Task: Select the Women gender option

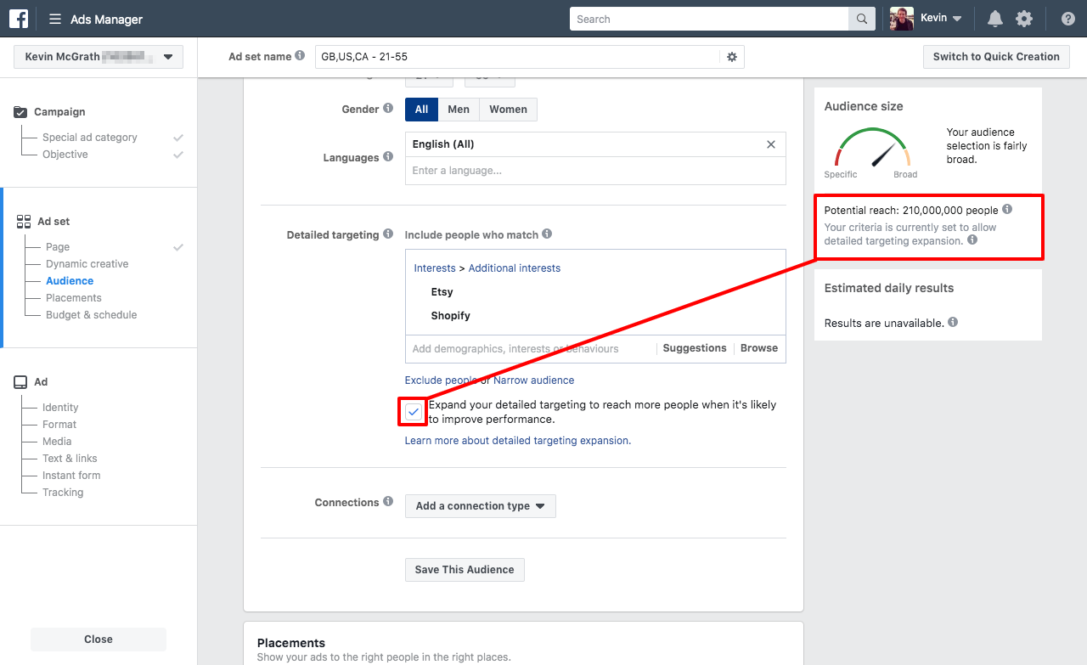Action: (x=508, y=110)
